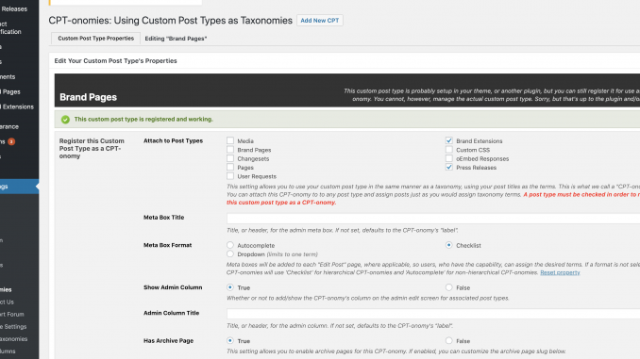Click the orange plugins update badge
Screen dimensions: 640x359
pyautogui.click(x=11, y=141)
